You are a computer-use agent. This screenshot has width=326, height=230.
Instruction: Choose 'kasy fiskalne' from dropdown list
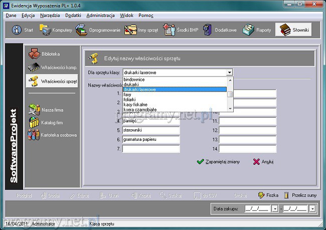[x=136, y=104]
